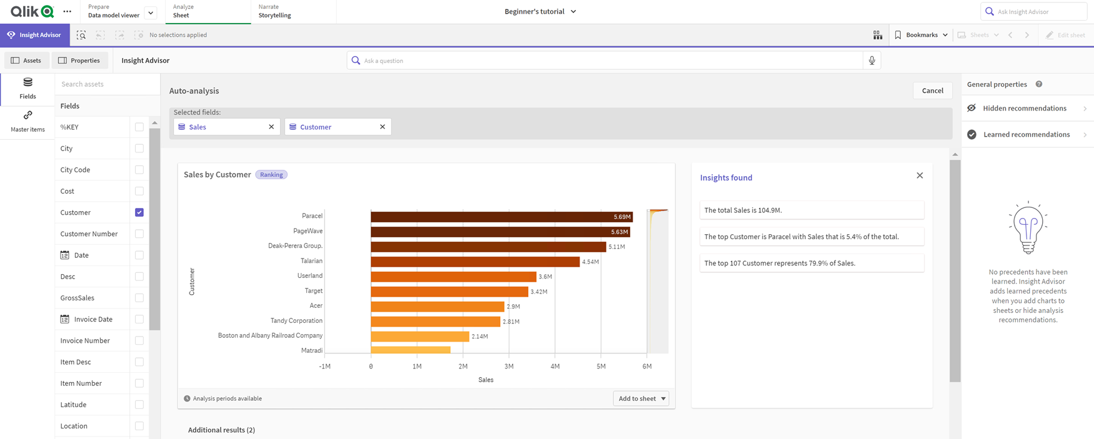Close the Insights found panel

point(920,175)
